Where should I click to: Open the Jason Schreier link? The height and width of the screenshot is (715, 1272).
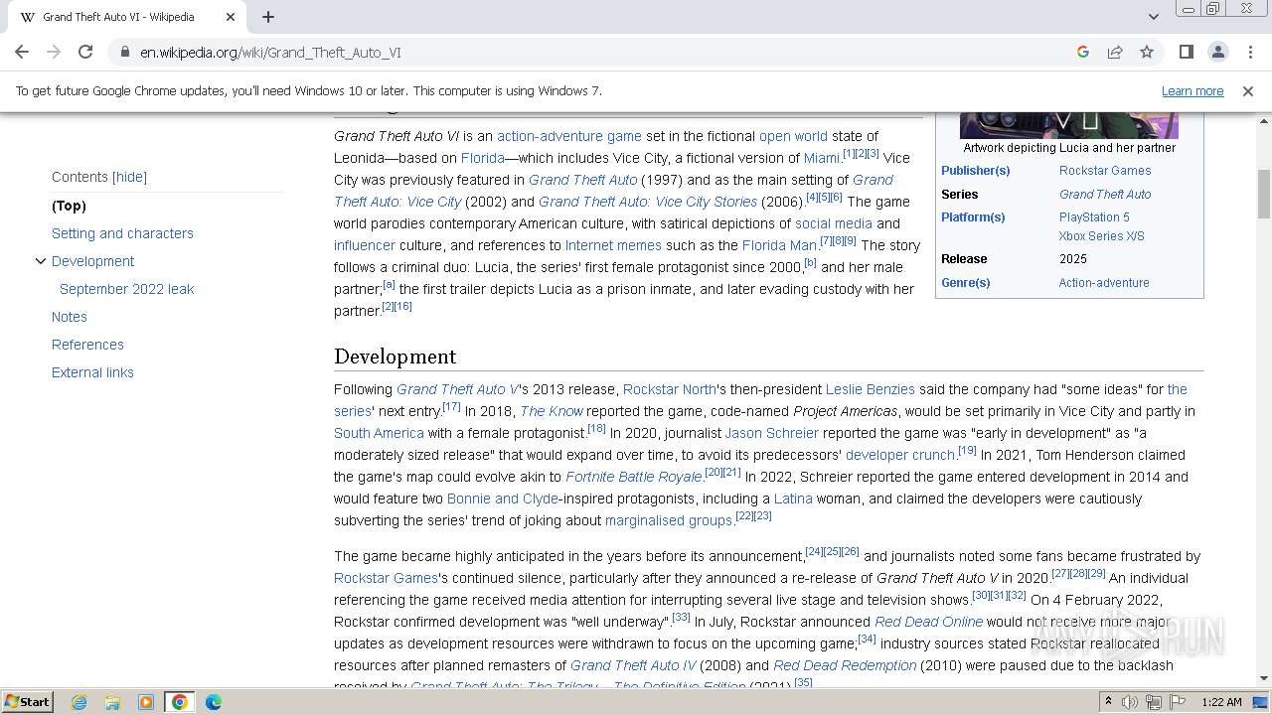772,433
